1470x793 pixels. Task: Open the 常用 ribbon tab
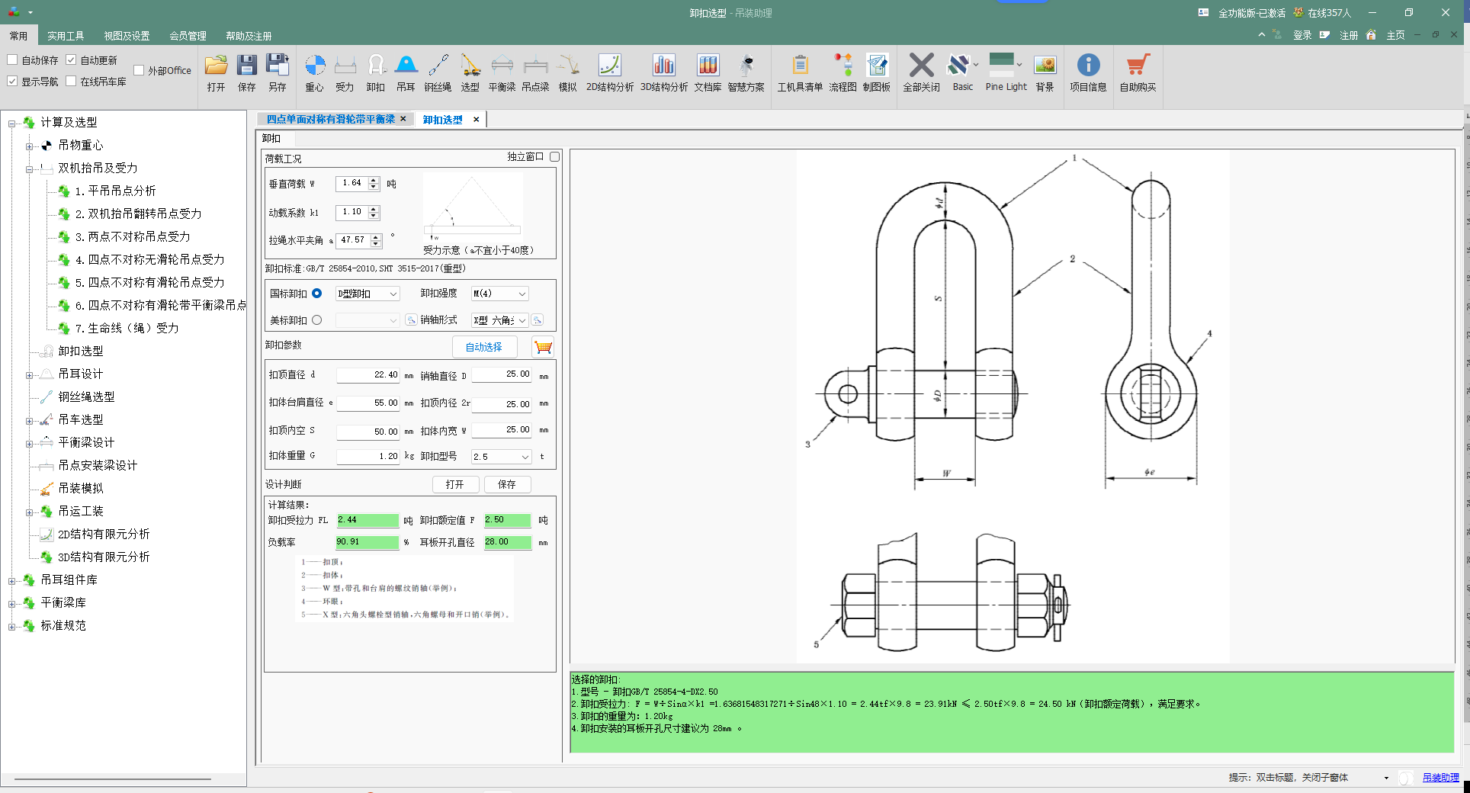coord(18,36)
